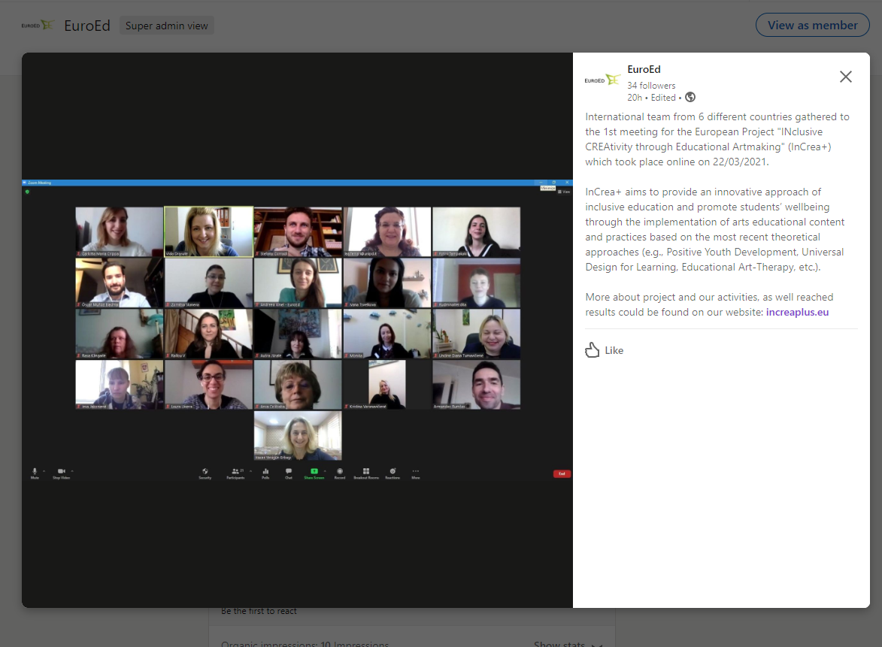Click the EuroEd page logo in the header
Viewport: 882px width, 647px height.
[37, 26]
